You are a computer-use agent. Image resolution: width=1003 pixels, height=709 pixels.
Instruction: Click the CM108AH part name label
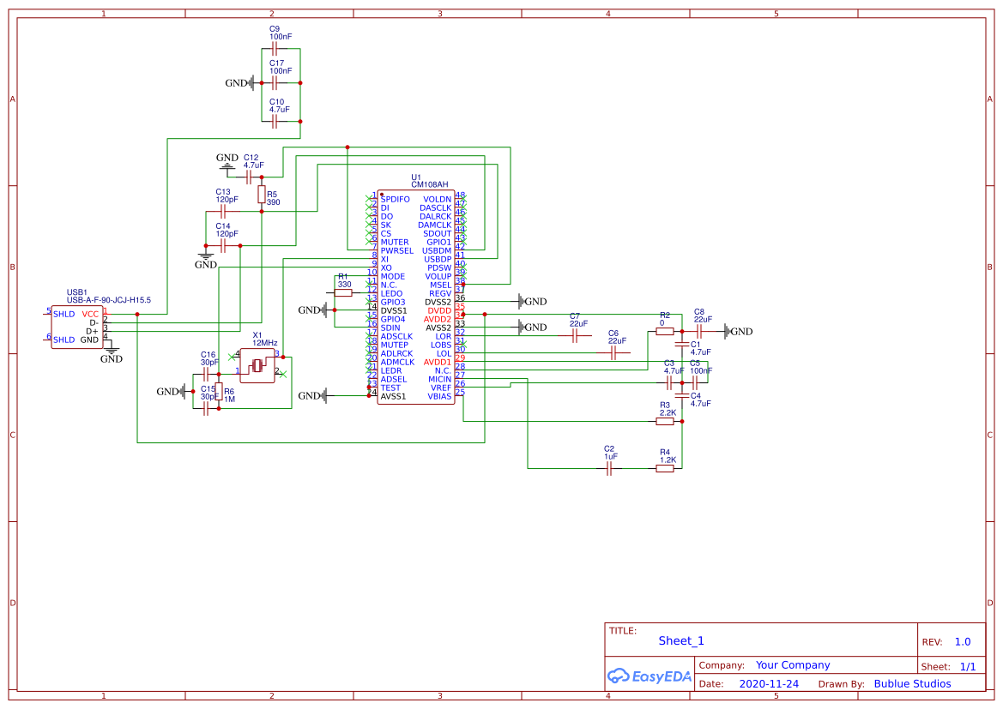[427, 184]
